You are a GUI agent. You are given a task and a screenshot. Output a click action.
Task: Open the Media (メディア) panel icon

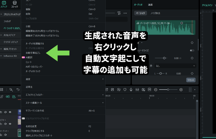click(4, 3)
